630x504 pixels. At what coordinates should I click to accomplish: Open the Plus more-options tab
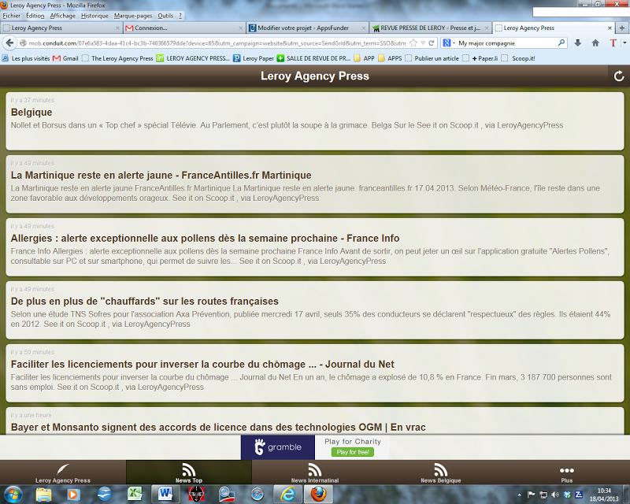tap(566, 472)
